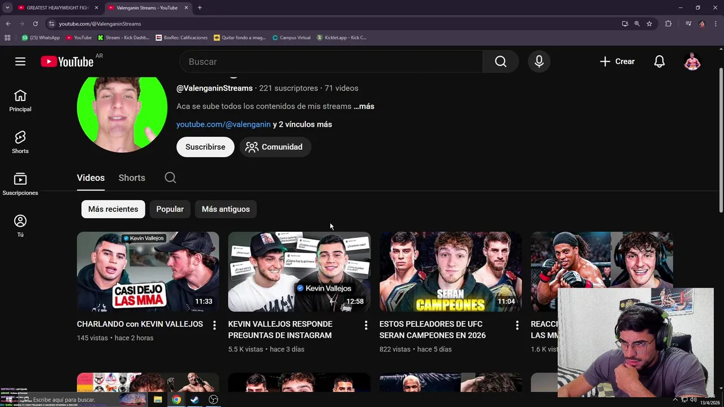Image resolution: width=724 pixels, height=407 pixels.
Task: Click the search magnifier button
Action: click(x=501, y=62)
